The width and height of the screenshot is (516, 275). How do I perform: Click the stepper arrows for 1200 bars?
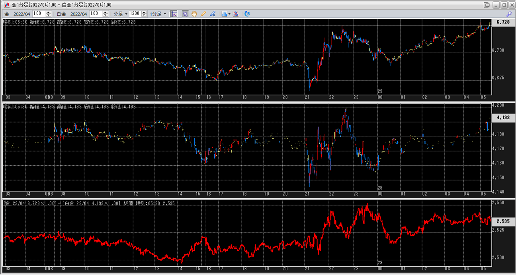pos(144,14)
